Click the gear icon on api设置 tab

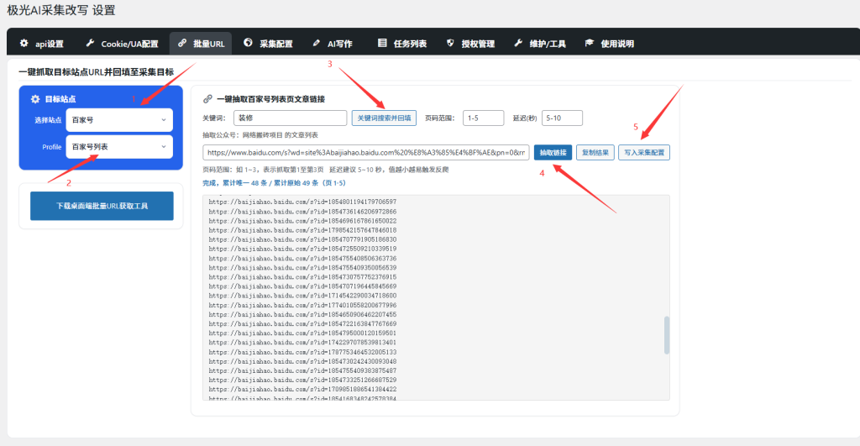pyautogui.click(x=24, y=43)
